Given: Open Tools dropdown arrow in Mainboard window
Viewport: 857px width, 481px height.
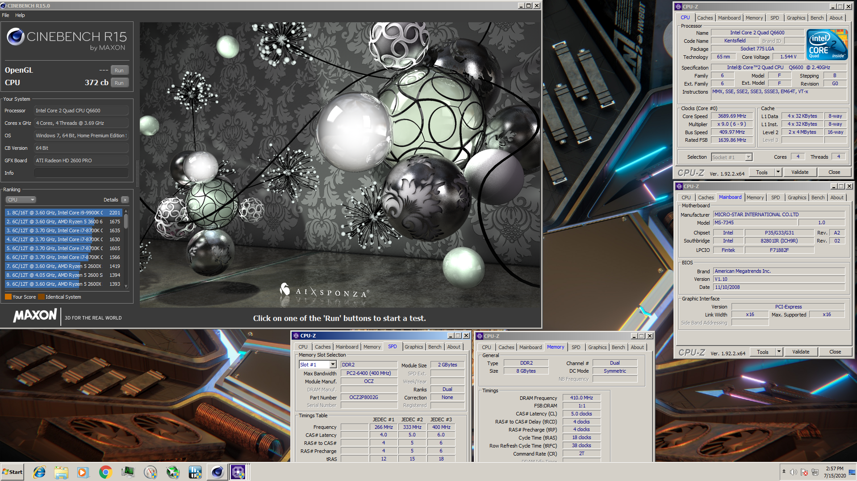Looking at the screenshot, I should point(778,352).
